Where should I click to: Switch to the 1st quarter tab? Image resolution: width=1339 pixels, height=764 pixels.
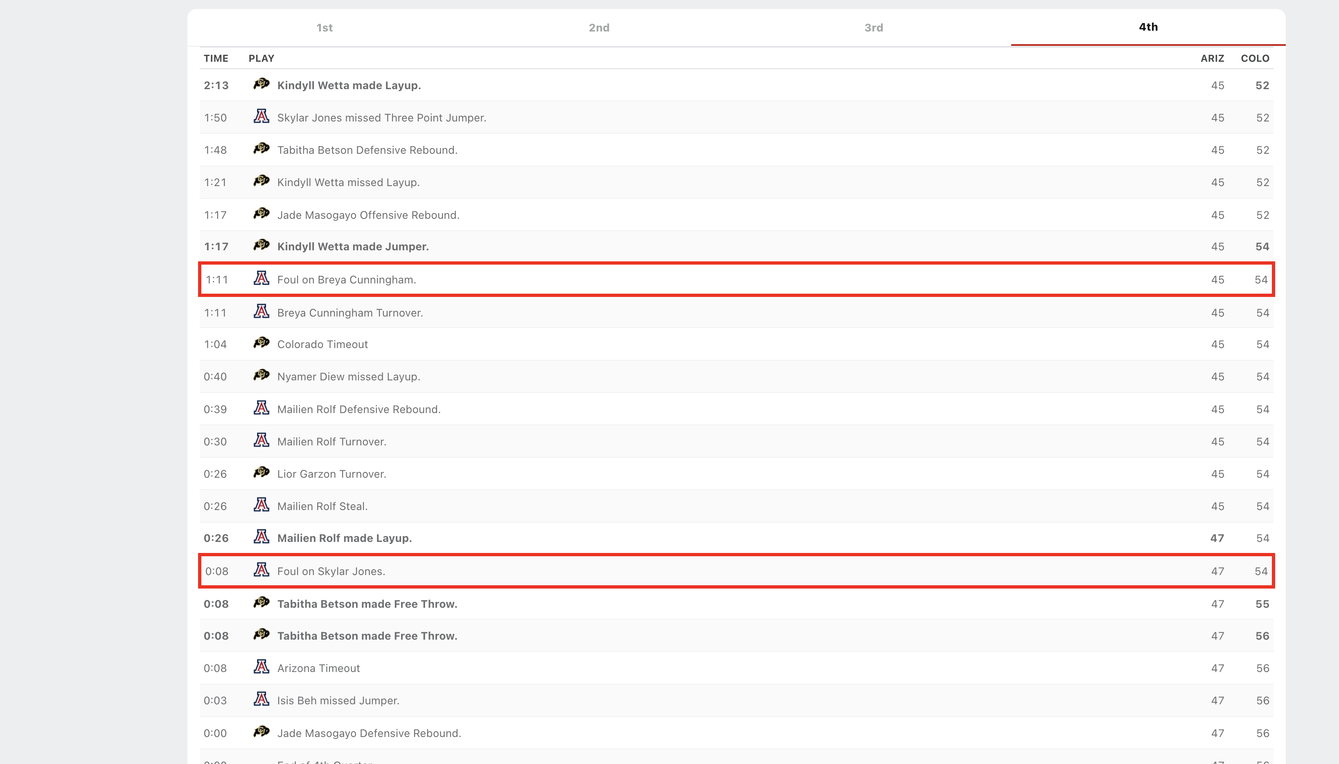click(x=325, y=28)
